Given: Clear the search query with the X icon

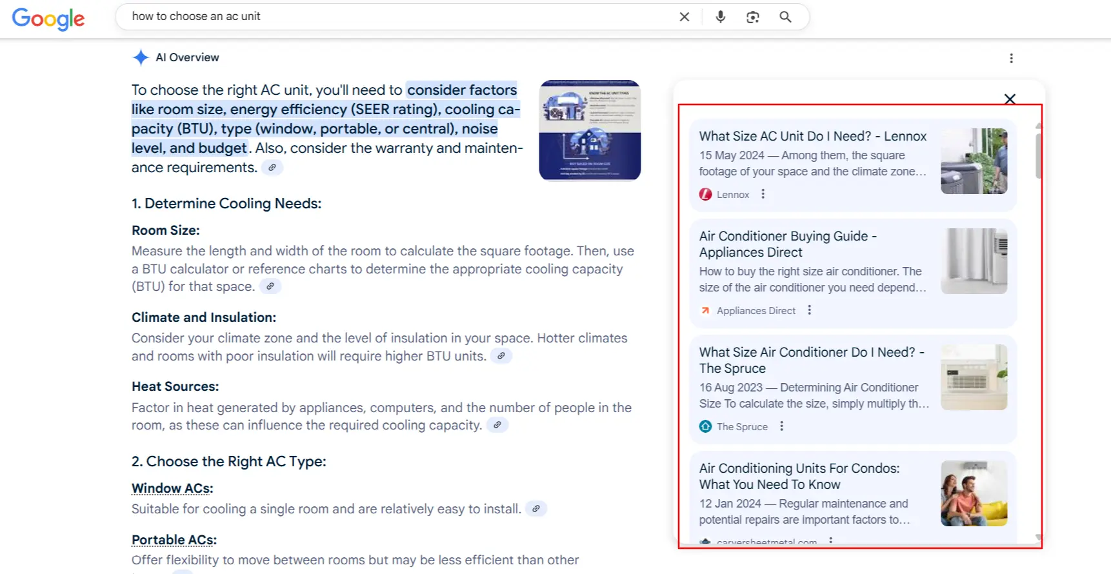Looking at the screenshot, I should coord(685,17).
